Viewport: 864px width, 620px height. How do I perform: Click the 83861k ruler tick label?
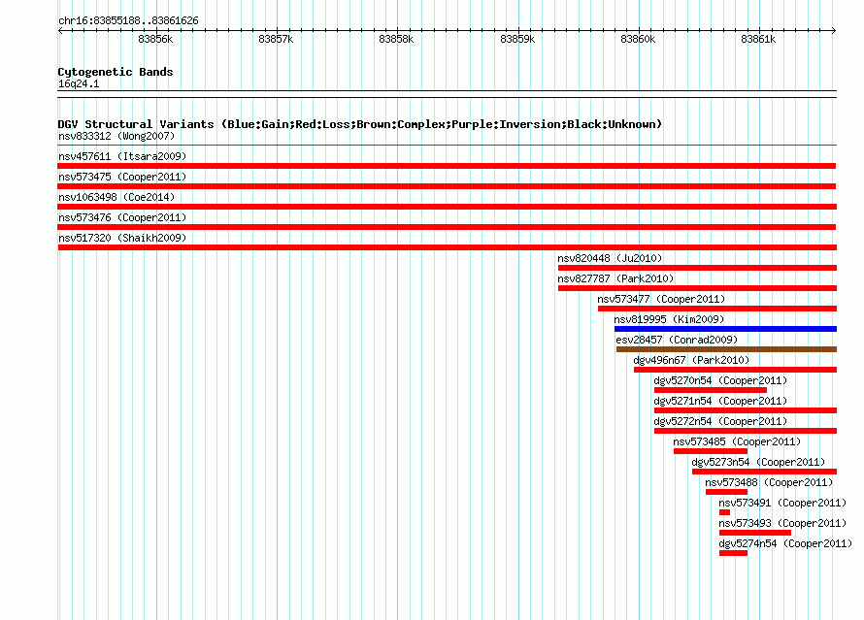(758, 39)
